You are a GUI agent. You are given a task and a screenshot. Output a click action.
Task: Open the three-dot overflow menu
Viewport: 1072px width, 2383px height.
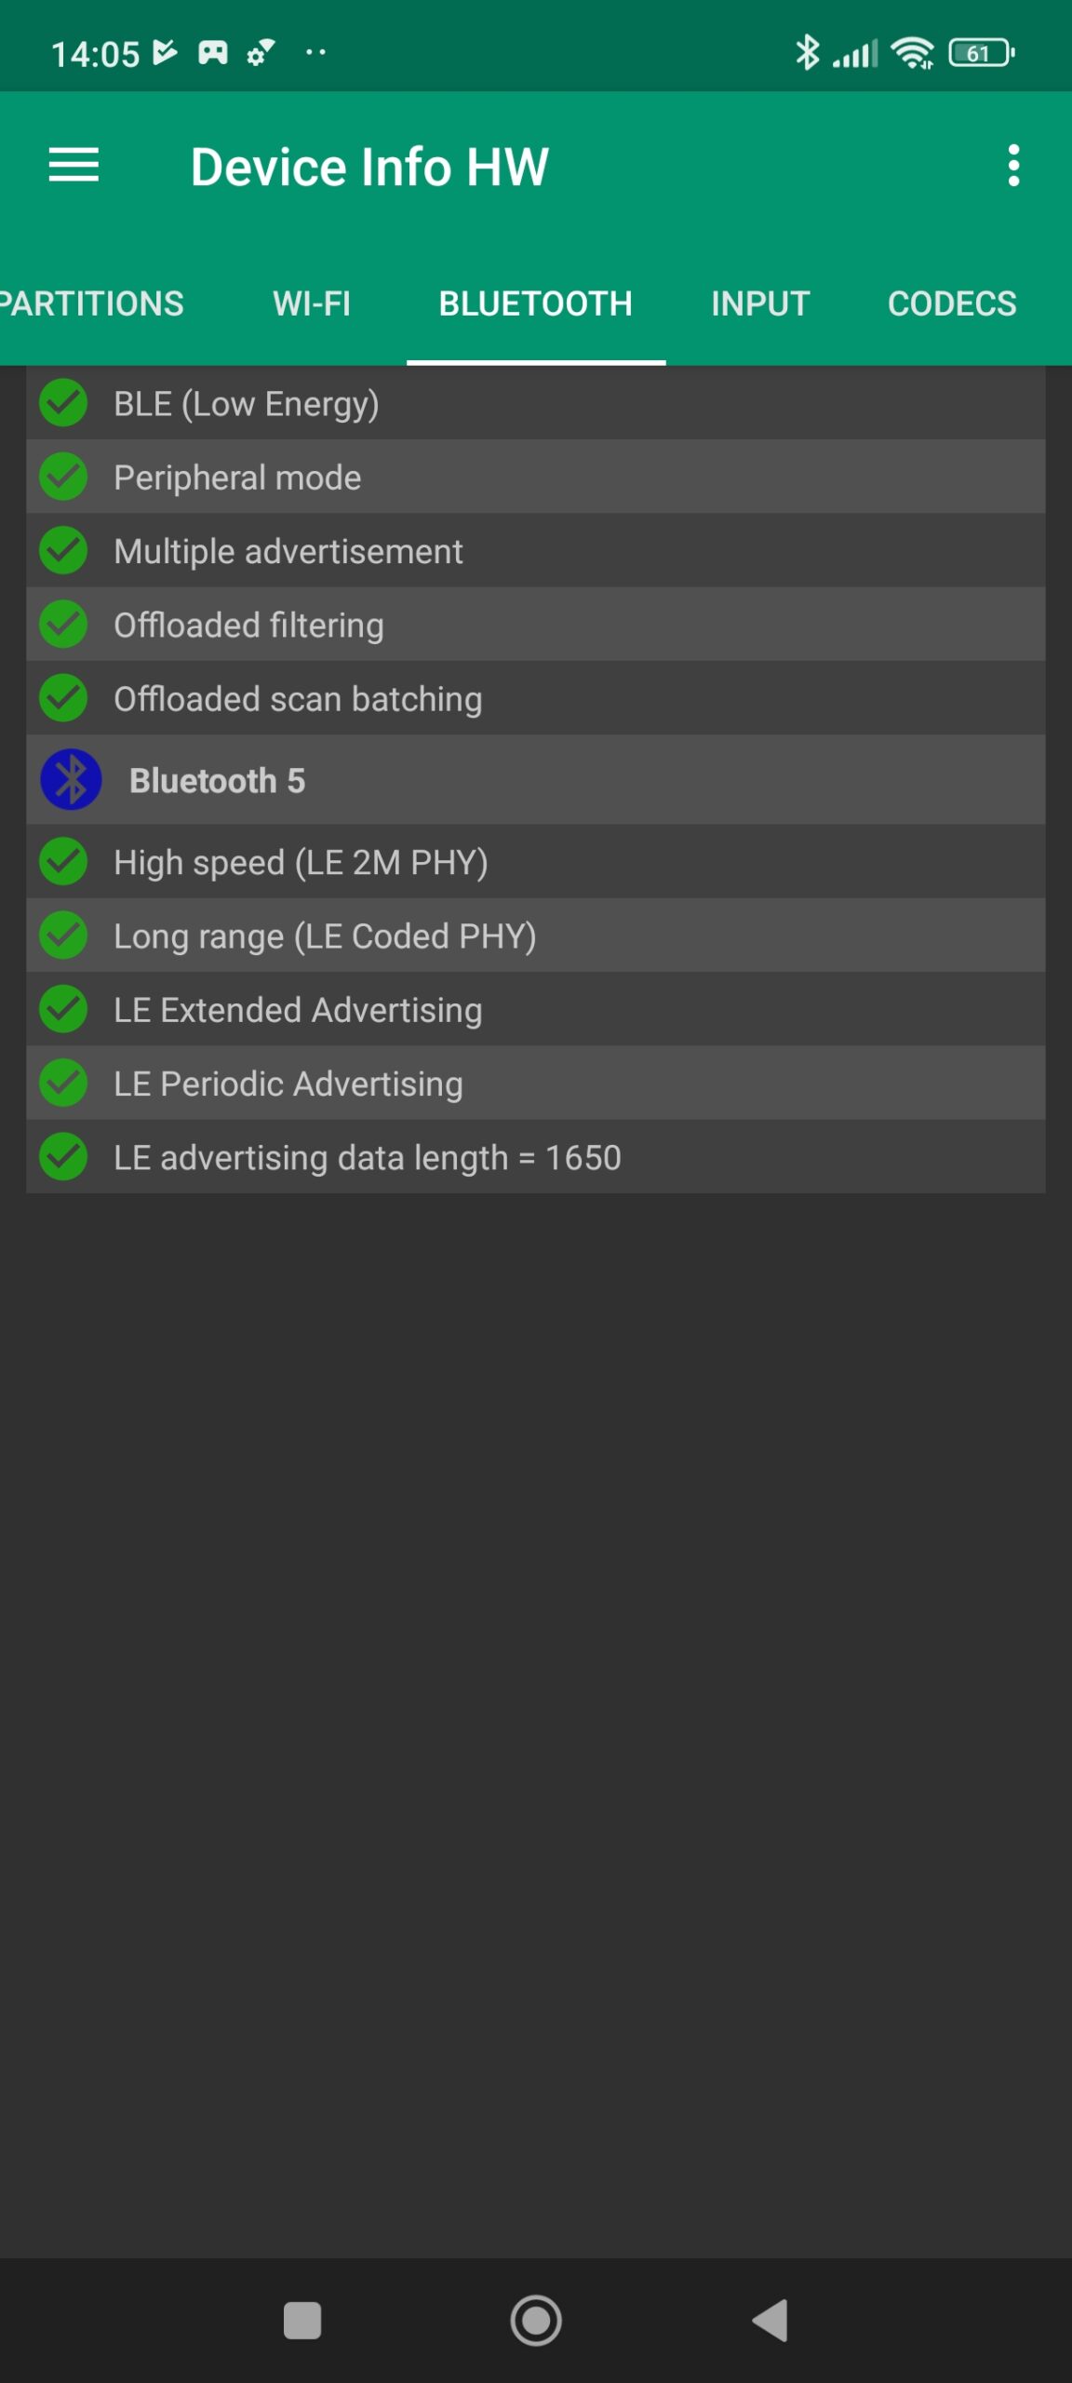tap(1013, 166)
